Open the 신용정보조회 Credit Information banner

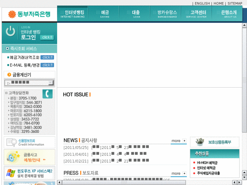[30, 142]
